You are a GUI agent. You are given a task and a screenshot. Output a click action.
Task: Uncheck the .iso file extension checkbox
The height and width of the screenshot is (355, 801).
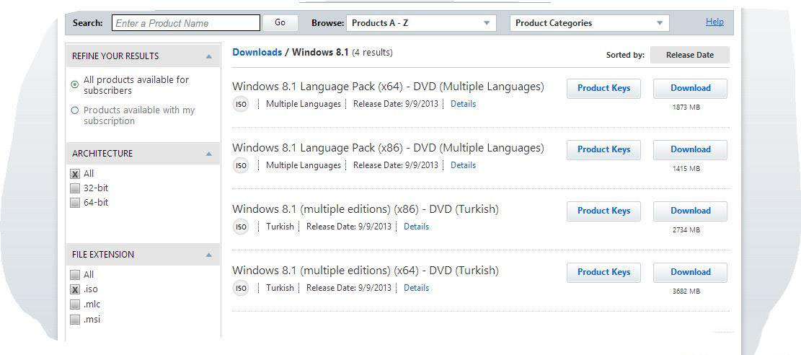pos(75,289)
